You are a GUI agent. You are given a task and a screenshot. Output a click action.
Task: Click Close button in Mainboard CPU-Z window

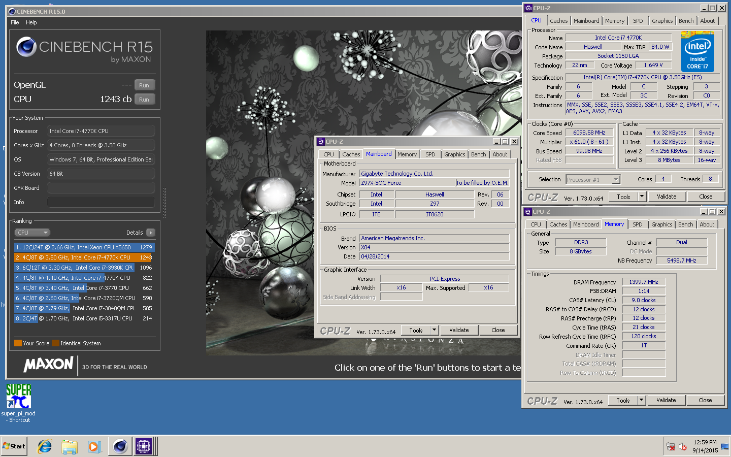pos(498,330)
